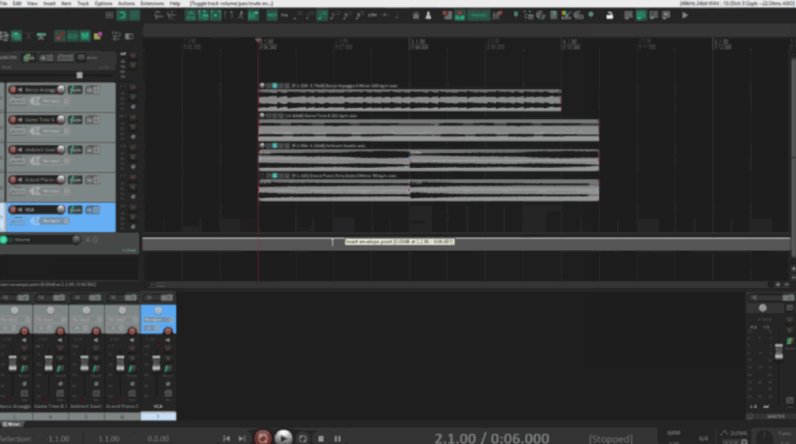Open the FX chain for the Grand Piano track
This screenshot has height=444, width=796.
[88, 179]
